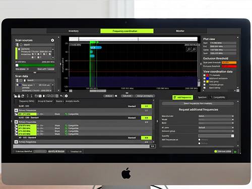Click the Assign and deploy button
This screenshot has height=189, width=252.
[145, 96]
